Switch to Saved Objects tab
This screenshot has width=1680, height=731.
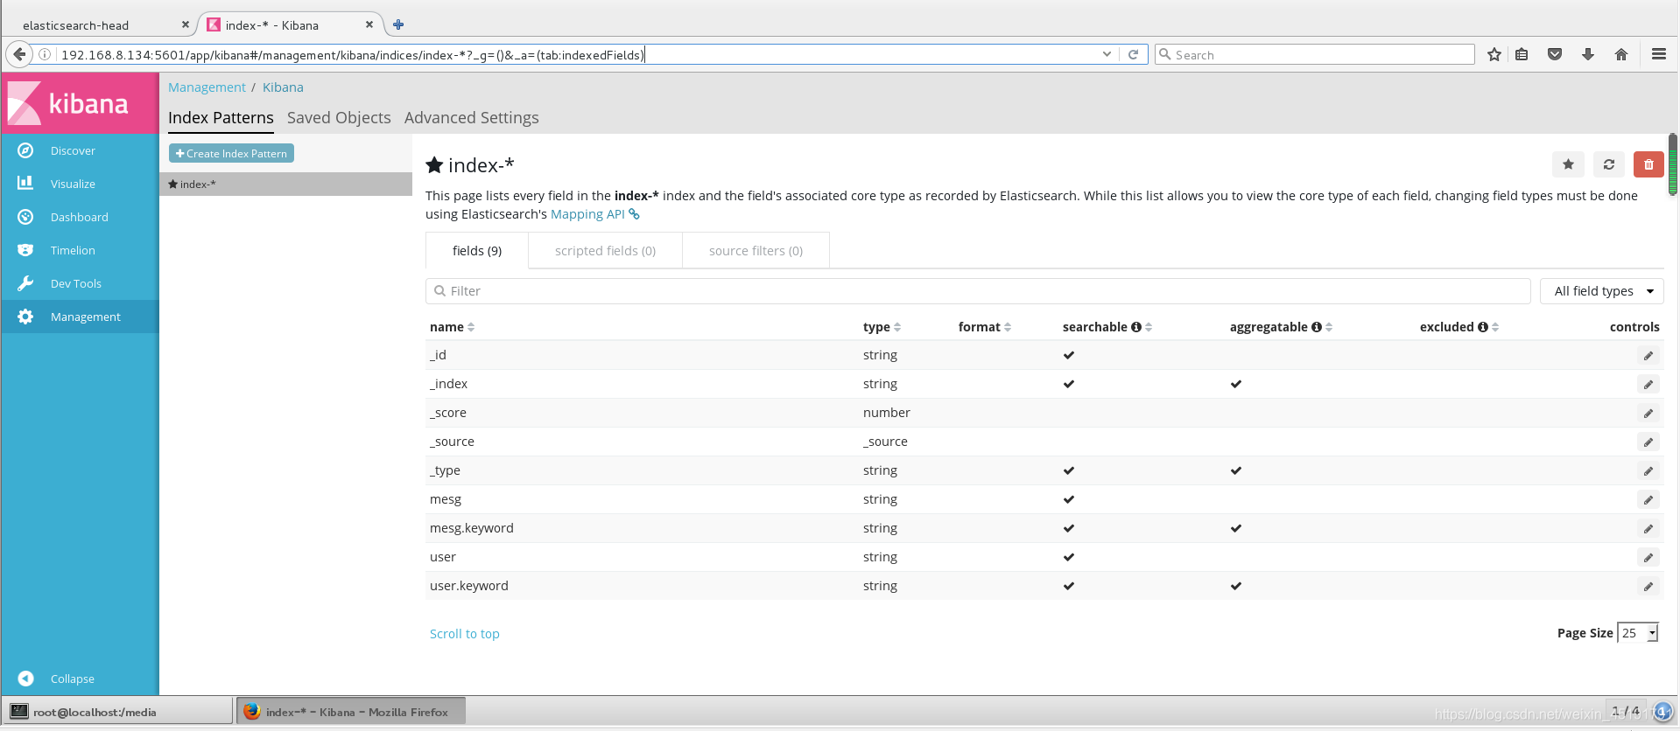point(339,117)
